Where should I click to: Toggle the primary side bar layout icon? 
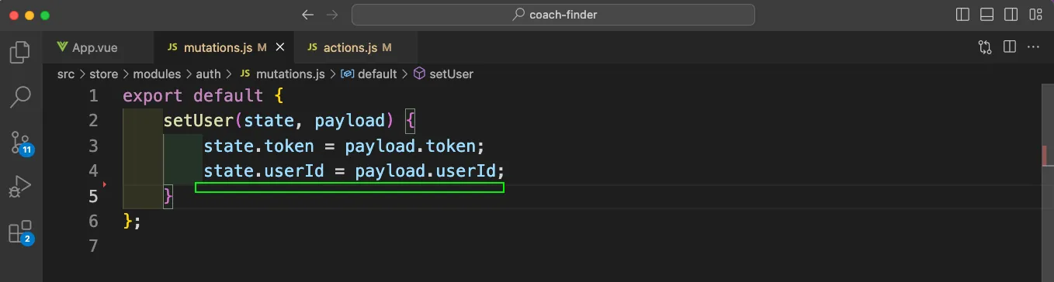coord(963,14)
